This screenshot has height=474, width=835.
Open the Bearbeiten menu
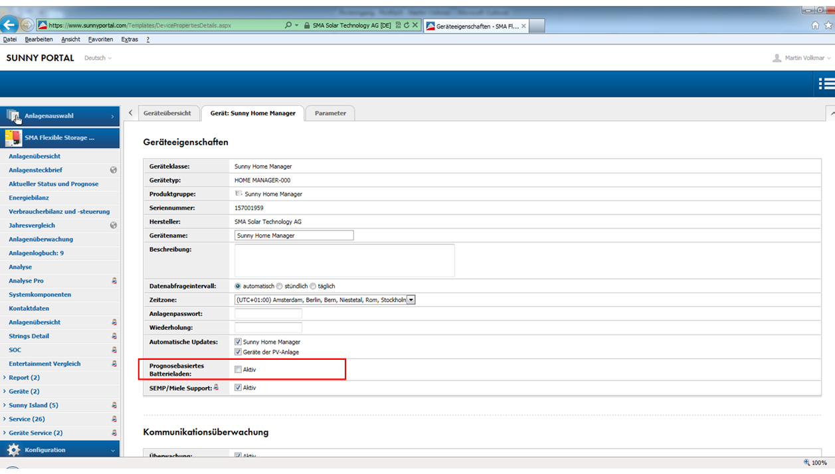[x=39, y=40]
